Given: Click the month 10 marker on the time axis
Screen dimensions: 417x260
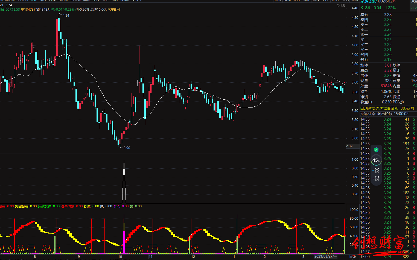Looking at the screenshot, I should click(x=120, y=257).
